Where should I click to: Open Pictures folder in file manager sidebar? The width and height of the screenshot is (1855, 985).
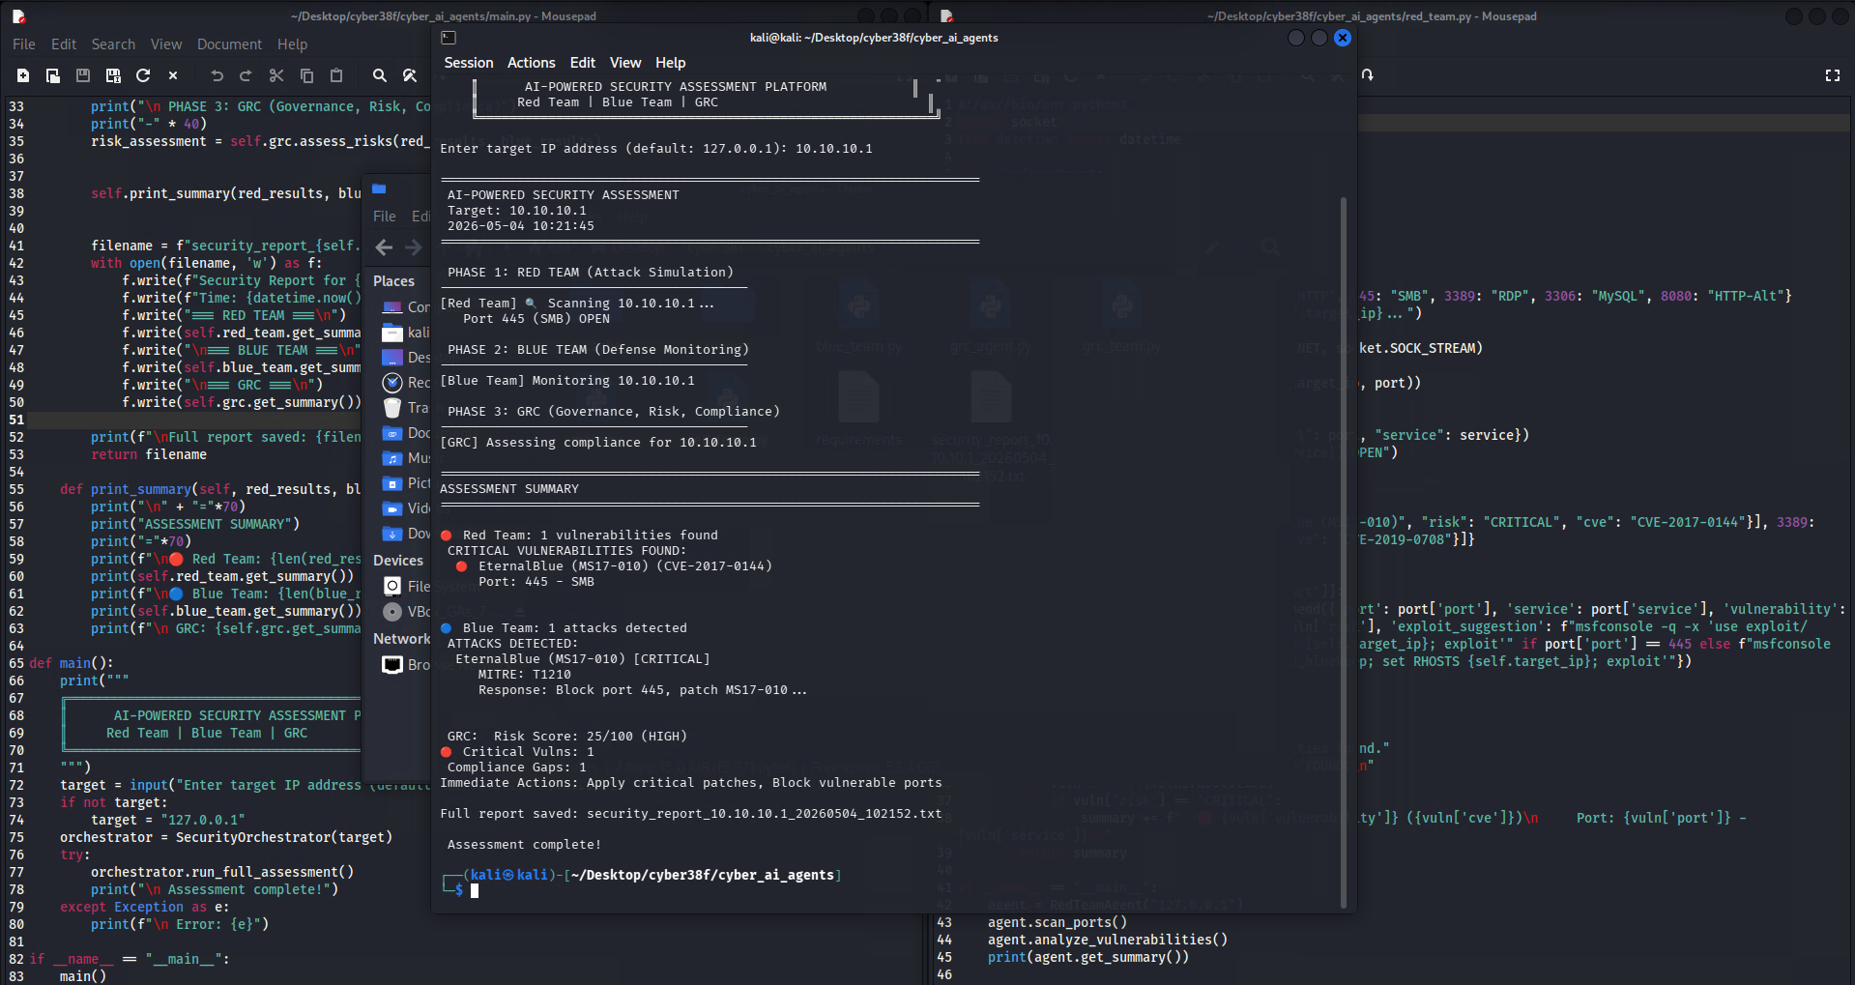[406, 483]
